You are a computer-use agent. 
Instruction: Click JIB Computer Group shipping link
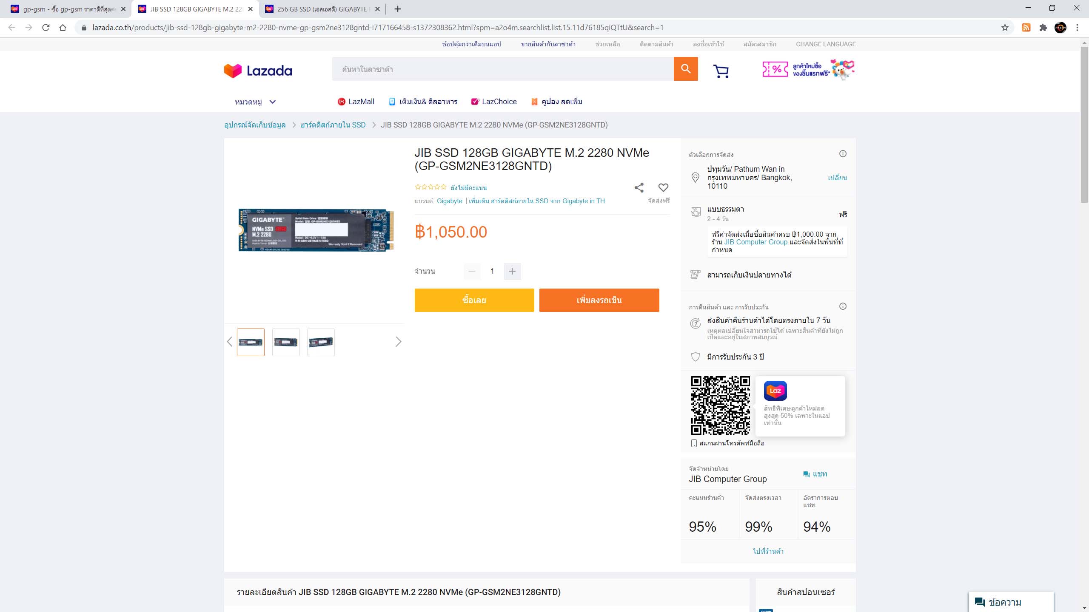pyautogui.click(x=755, y=242)
